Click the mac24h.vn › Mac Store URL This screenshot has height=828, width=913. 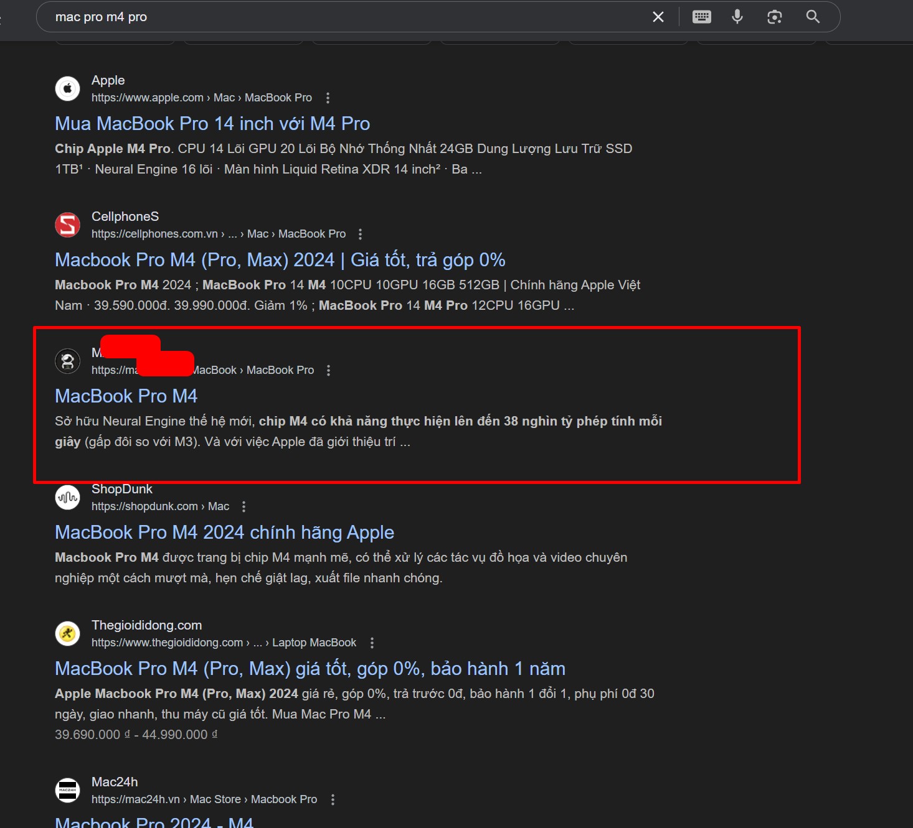pos(204,799)
